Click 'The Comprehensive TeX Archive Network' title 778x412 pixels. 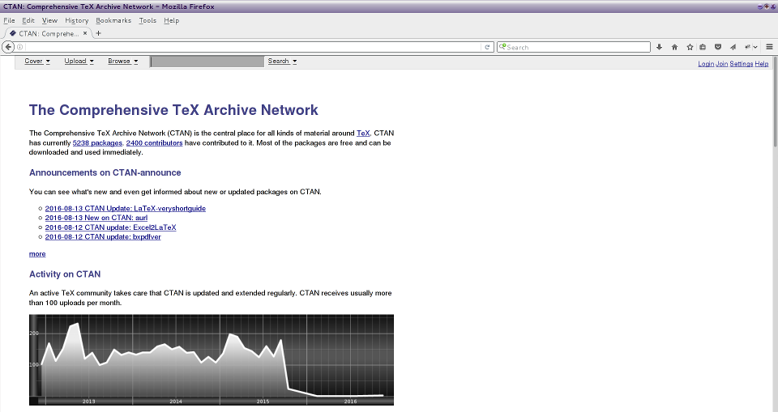[x=173, y=110]
